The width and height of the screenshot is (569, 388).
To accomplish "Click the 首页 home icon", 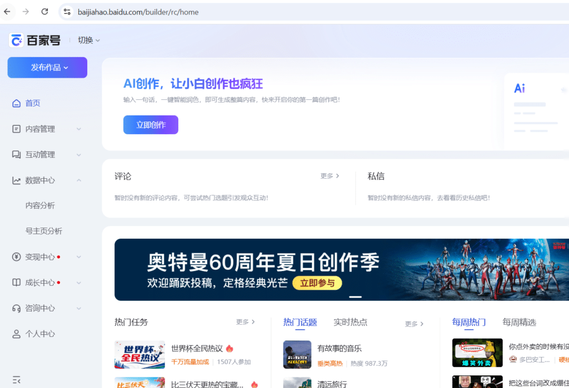I will point(16,103).
